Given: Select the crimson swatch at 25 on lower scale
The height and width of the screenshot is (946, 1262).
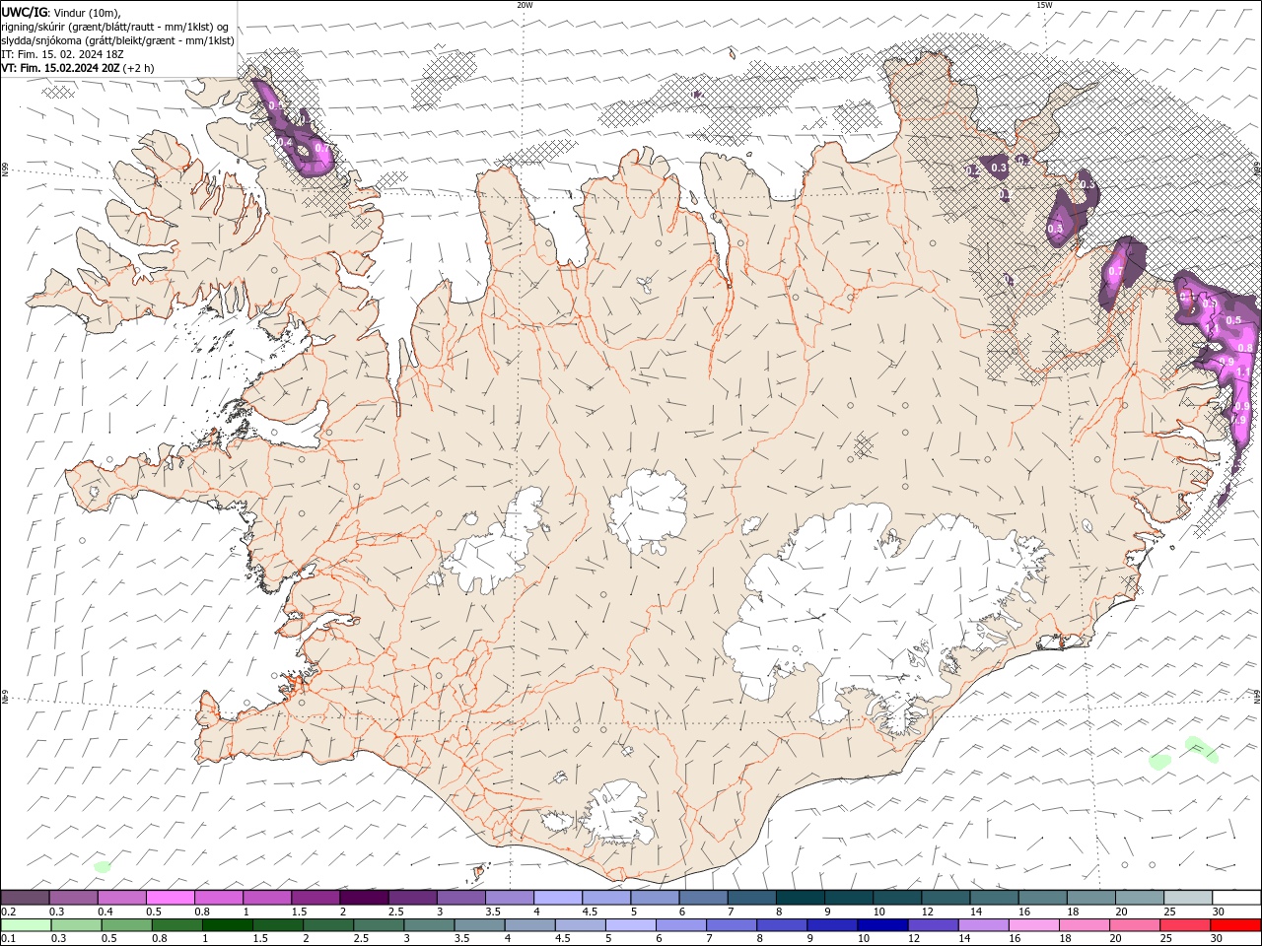Looking at the screenshot, I should click(x=1184, y=925).
